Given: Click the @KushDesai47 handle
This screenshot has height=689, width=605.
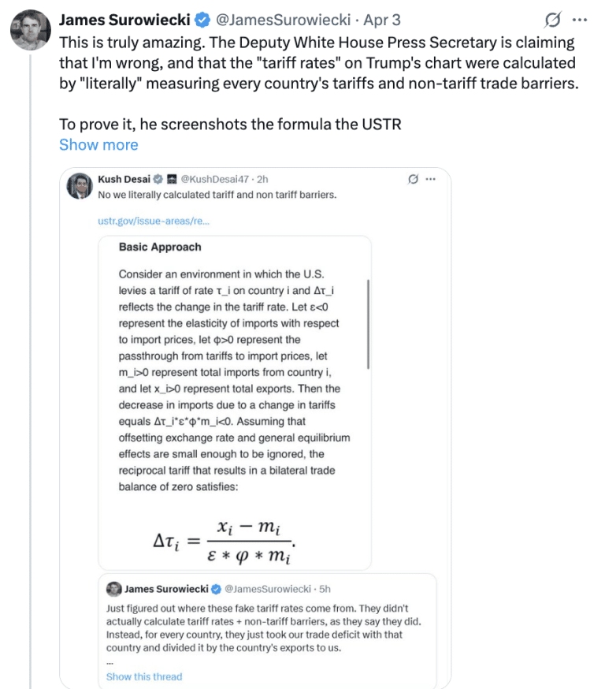Looking at the screenshot, I should click(x=216, y=180).
